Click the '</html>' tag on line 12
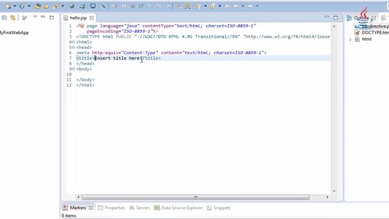Viewport: 389px width, 219px height. tap(85, 85)
